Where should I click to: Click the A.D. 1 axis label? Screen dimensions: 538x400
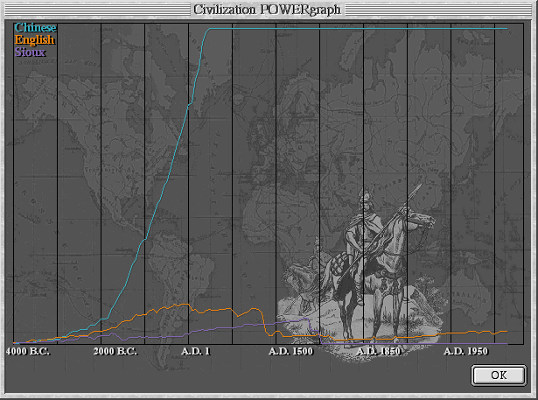coord(195,351)
